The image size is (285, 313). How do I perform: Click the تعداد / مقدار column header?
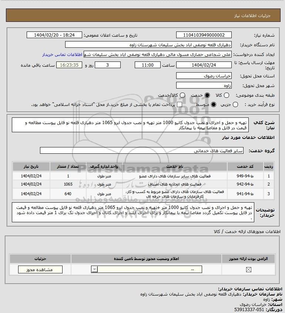coord(68,166)
